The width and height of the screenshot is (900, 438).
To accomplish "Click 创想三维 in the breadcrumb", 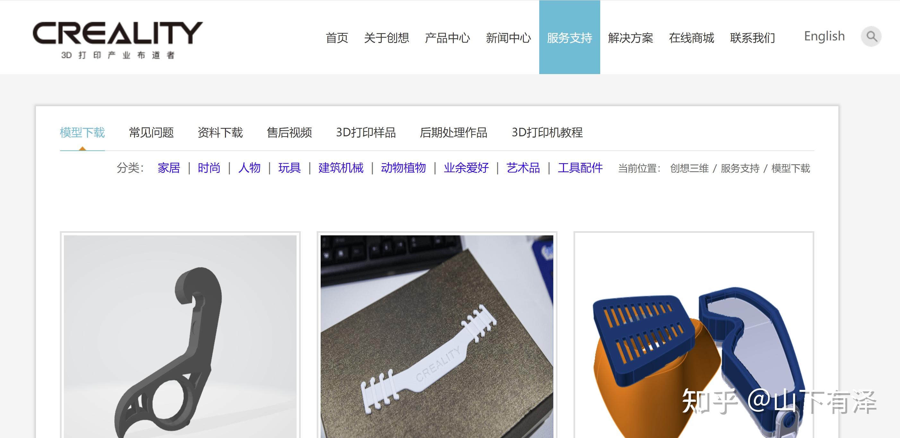I will [689, 169].
